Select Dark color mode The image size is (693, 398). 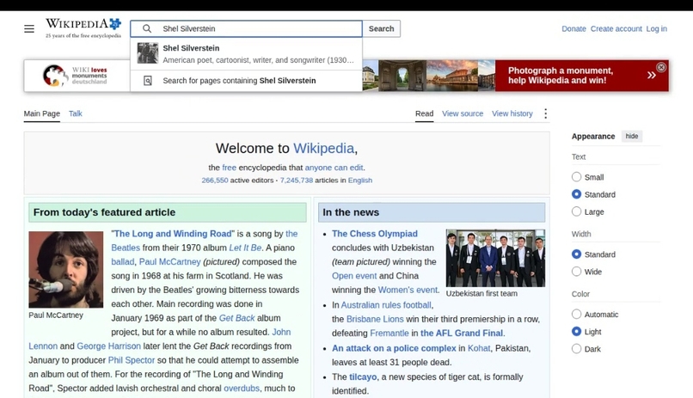[x=576, y=348]
